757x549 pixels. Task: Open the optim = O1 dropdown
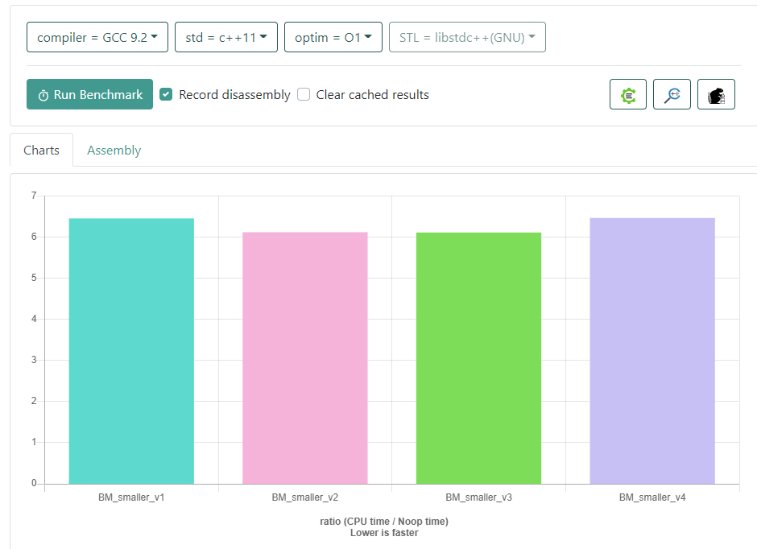coord(333,37)
